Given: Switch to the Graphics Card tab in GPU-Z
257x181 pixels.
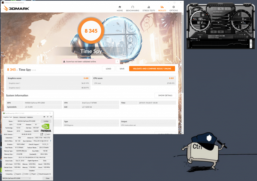Looking at the screenshot, I should pos(8,117).
